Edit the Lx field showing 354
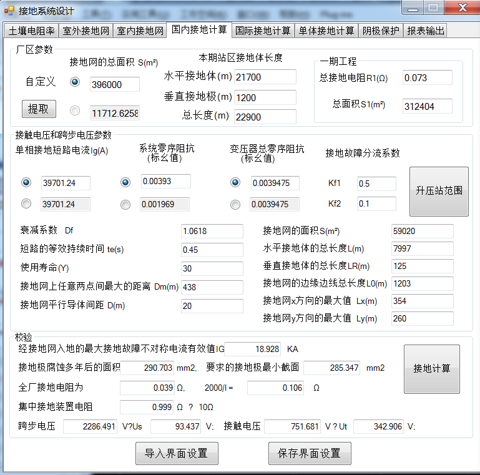 [423, 301]
